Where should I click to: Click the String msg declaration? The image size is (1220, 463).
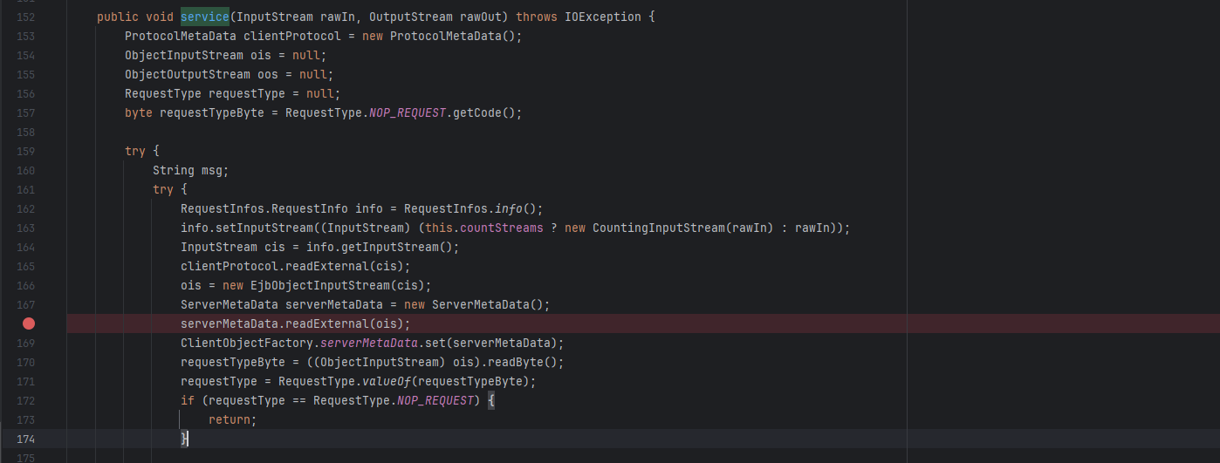click(x=191, y=171)
